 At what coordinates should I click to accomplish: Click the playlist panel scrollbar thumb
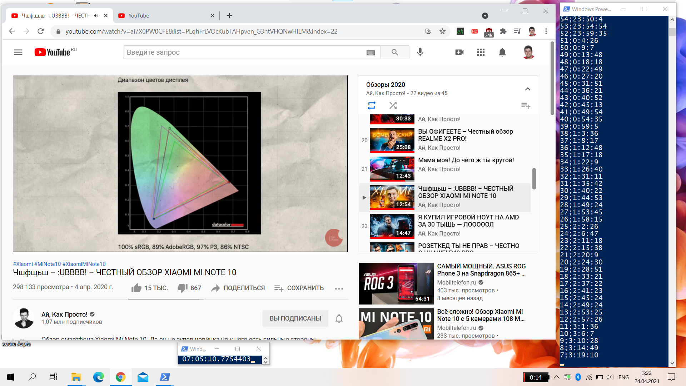point(534,178)
